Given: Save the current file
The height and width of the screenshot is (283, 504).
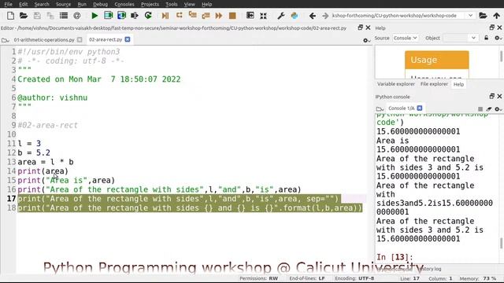Looking at the screenshot, I should 37,16.
